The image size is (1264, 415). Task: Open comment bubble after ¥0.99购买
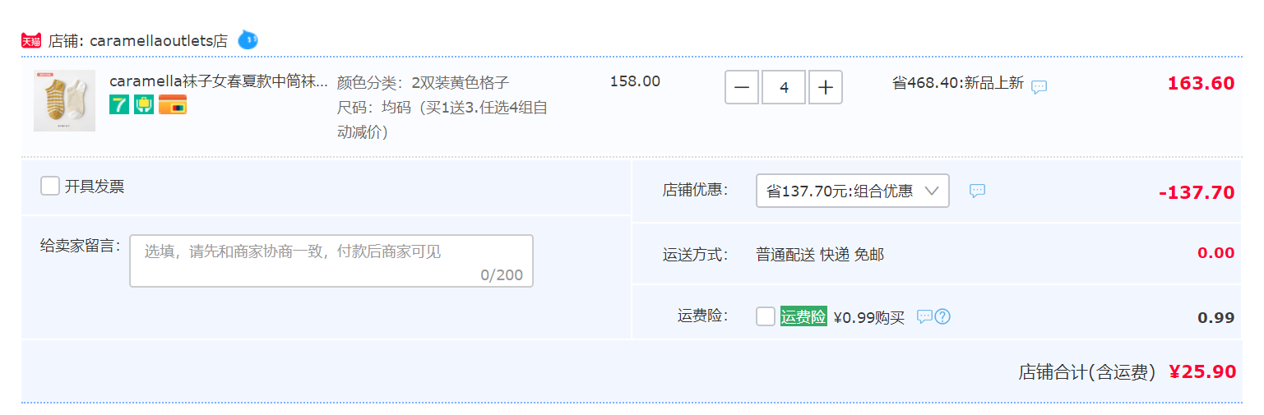(x=924, y=316)
